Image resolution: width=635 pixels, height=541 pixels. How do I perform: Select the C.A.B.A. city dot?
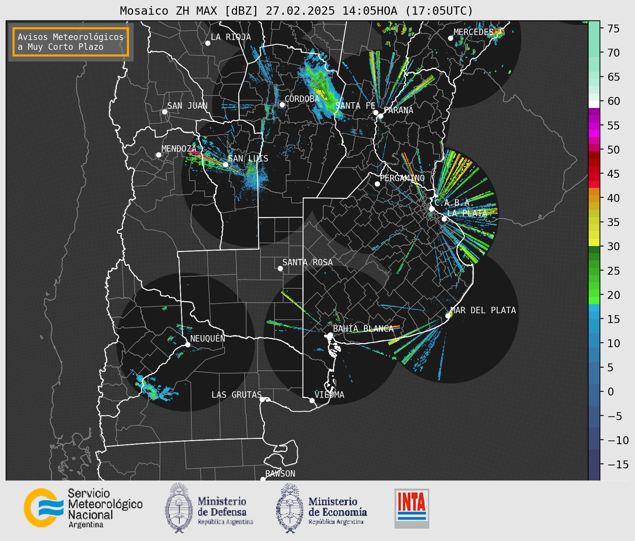[432, 208]
